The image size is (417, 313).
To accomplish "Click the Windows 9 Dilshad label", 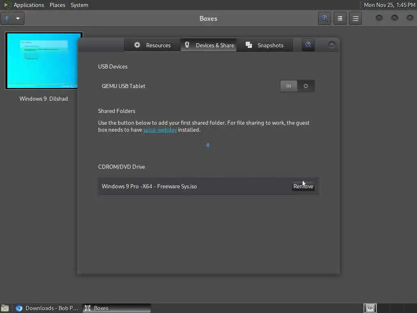I will tap(44, 99).
